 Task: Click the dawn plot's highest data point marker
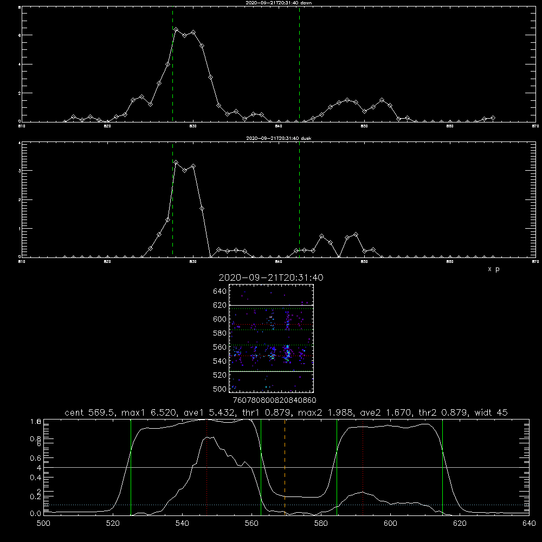(176, 30)
